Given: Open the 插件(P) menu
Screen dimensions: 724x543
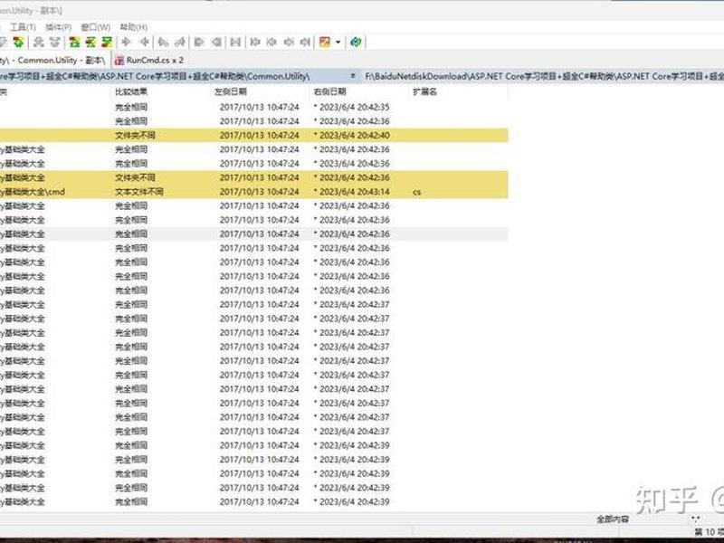Looking at the screenshot, I should point(58,27).
